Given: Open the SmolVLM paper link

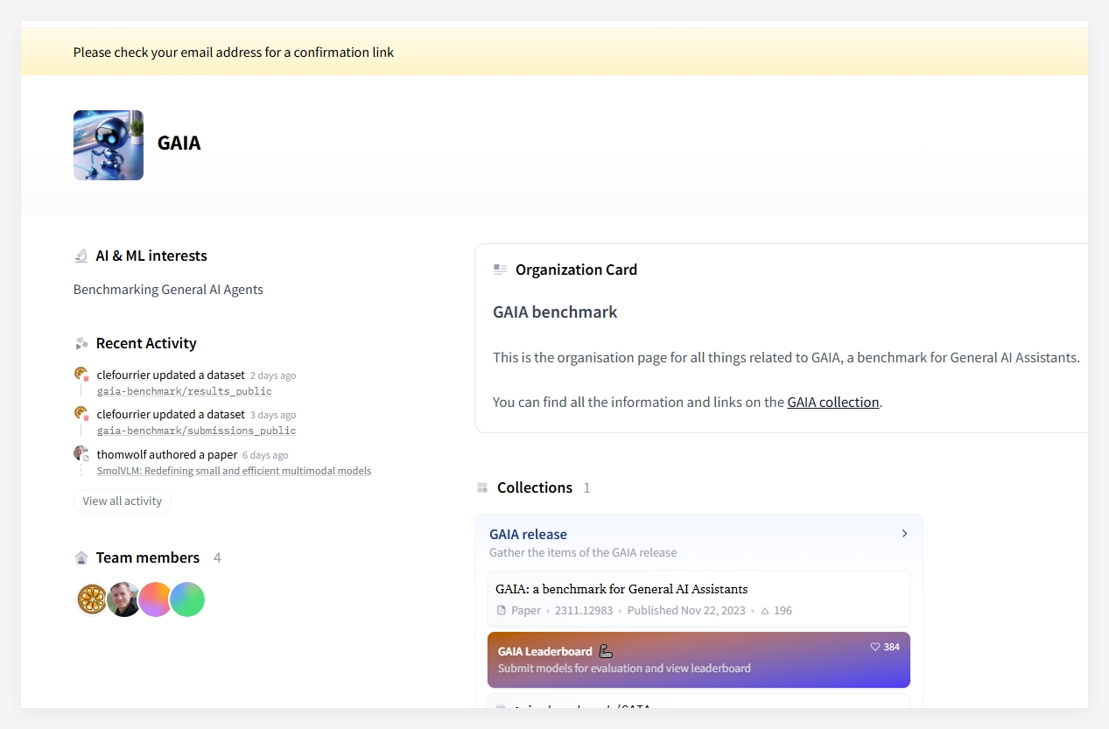Looking at the screenshot, I should [234, 471].
